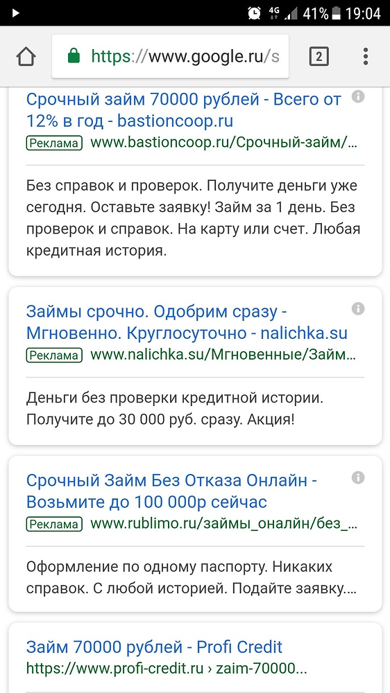390x693 pixels.
Task: Tap the 'Реклама' badge on nalichka ad
Action: coord(54,356)
